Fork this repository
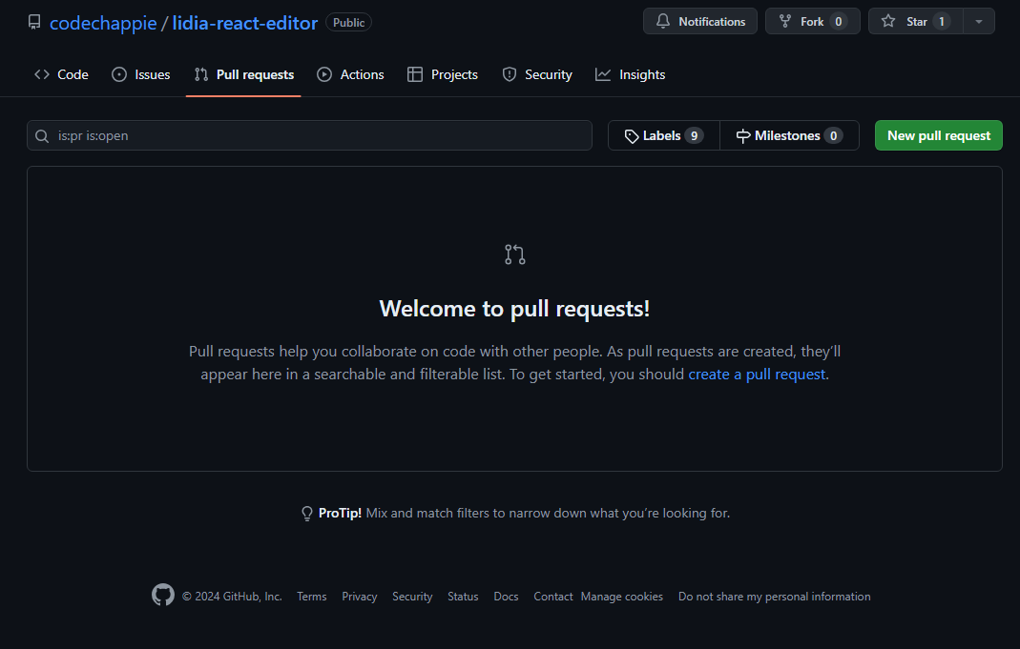The image size is (1020, 649). [x=813, y=21]
